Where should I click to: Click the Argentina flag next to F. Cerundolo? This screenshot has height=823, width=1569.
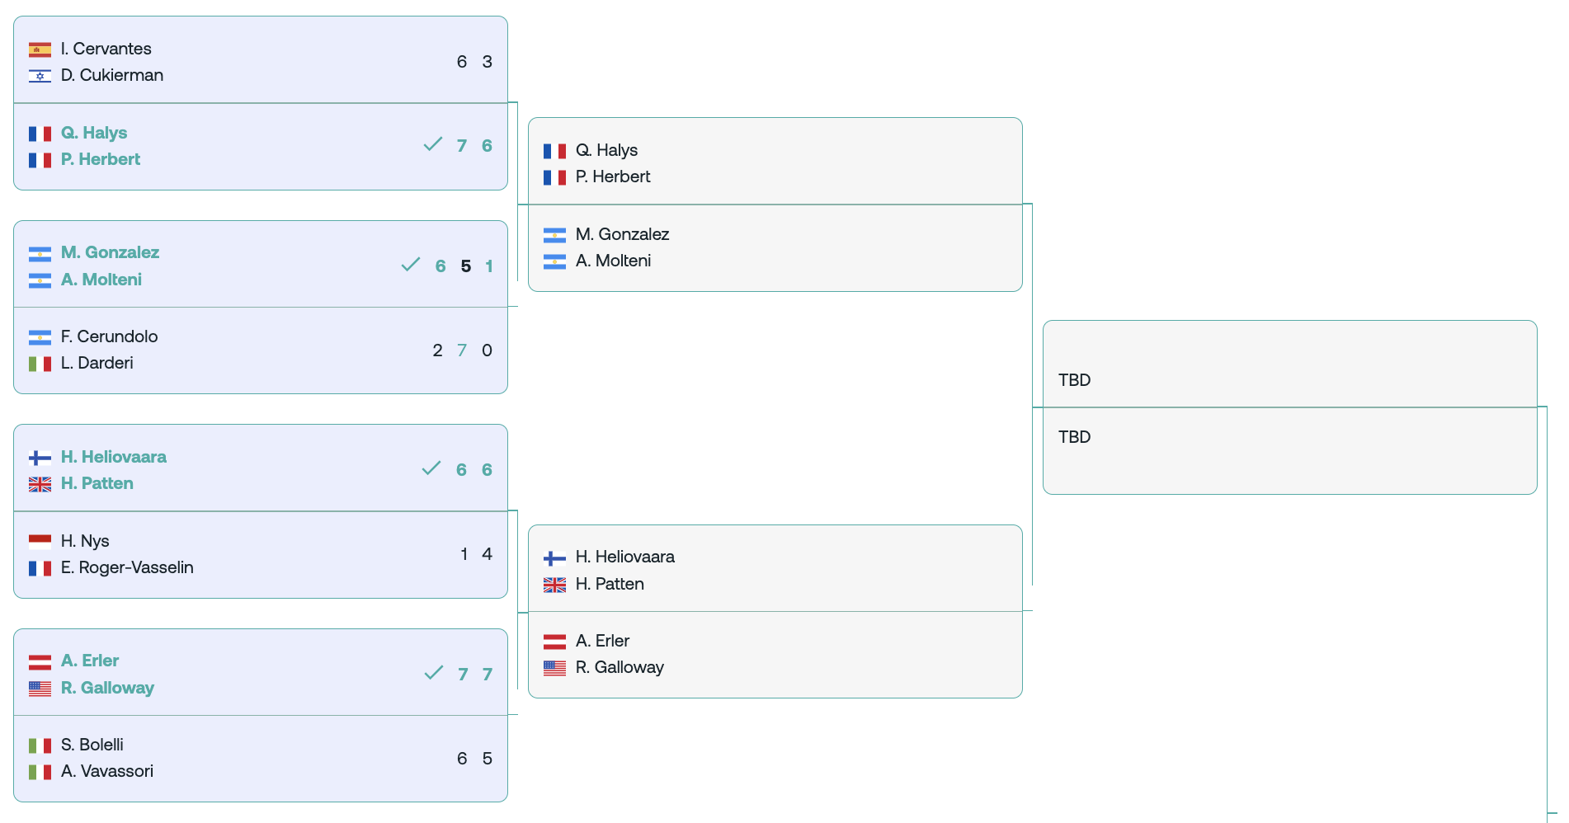[x=40, y=337]
